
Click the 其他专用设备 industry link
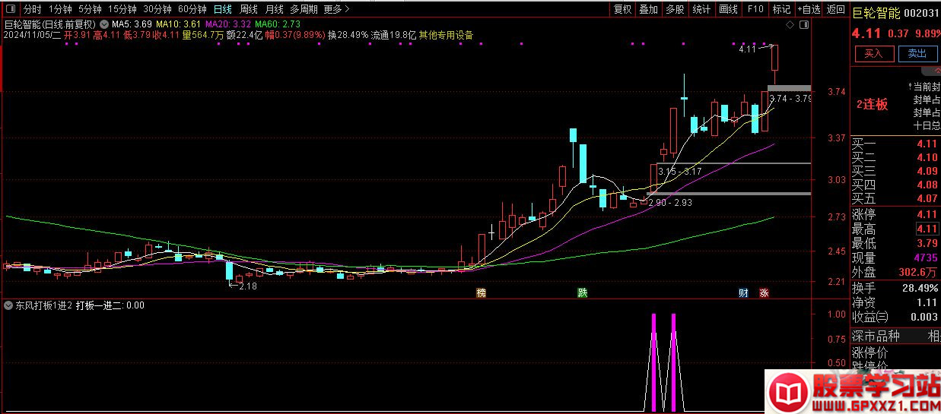pos(446,35)
